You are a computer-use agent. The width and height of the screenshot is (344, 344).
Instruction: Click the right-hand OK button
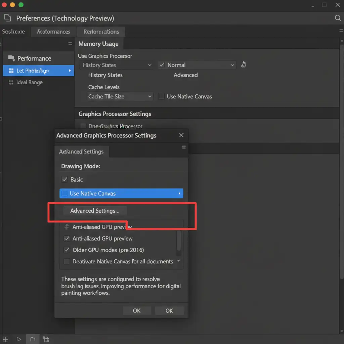169,311
